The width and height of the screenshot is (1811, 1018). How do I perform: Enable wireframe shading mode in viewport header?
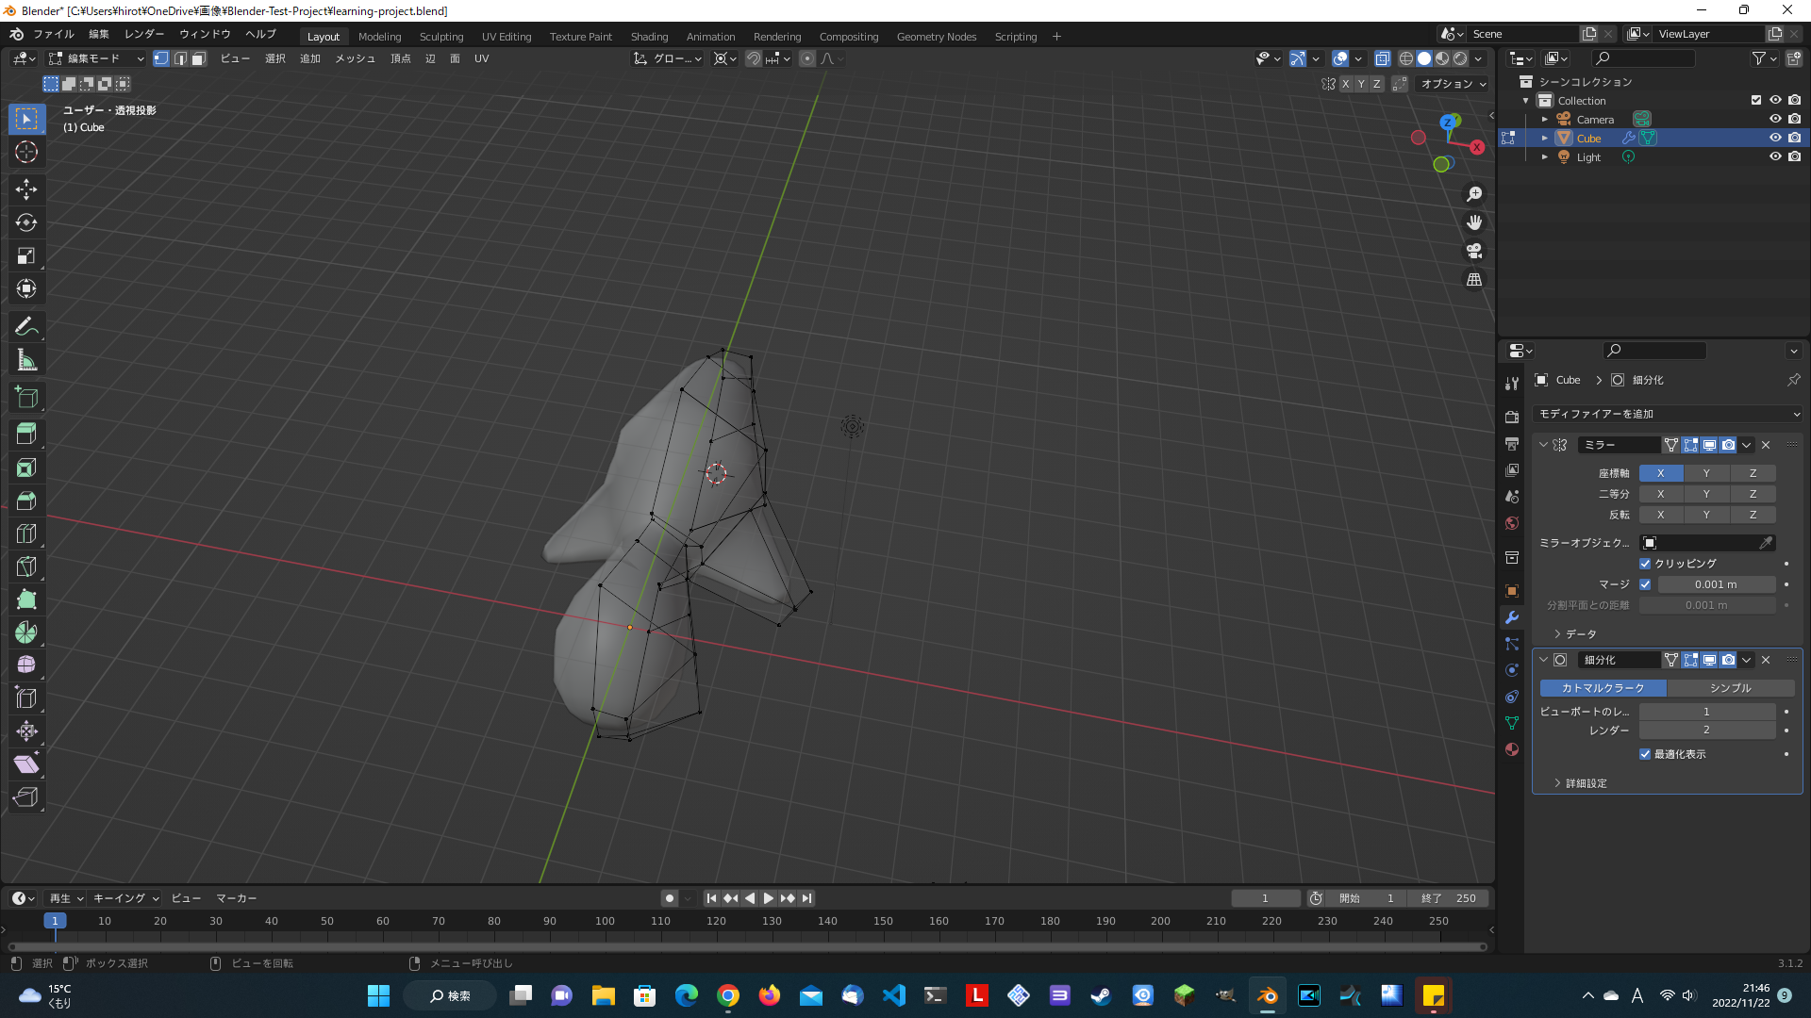(x=1405, y=58)
